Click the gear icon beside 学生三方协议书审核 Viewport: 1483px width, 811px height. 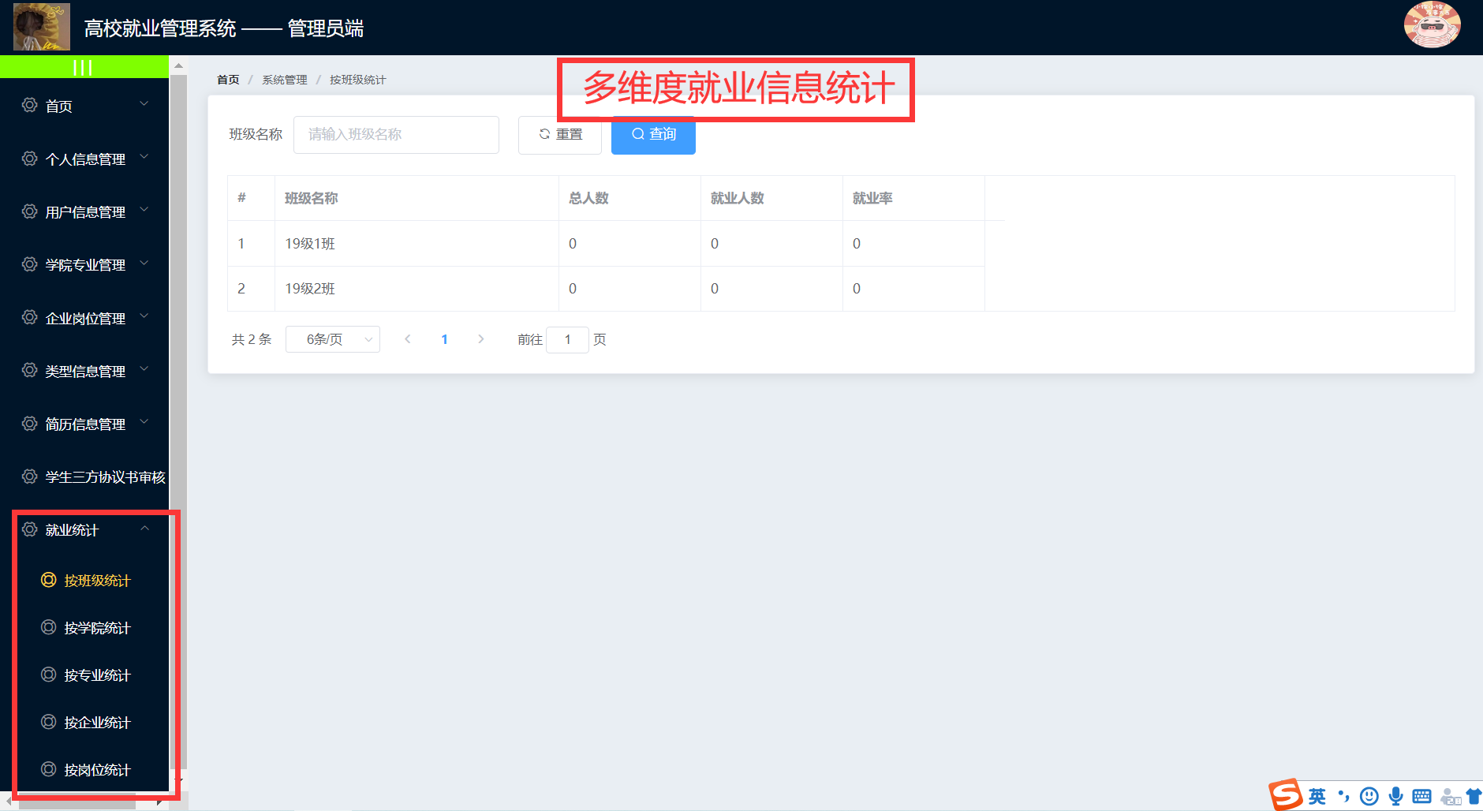[30, 477]
